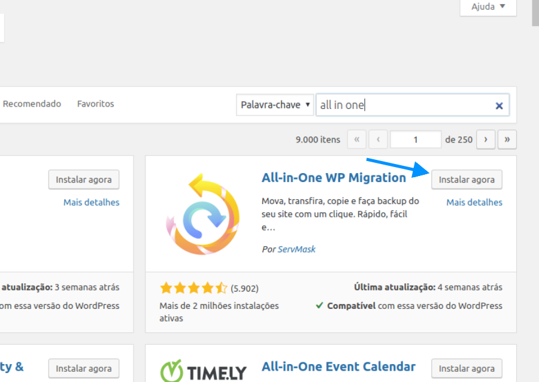Click the current page number field

click(x=416, y=140)
